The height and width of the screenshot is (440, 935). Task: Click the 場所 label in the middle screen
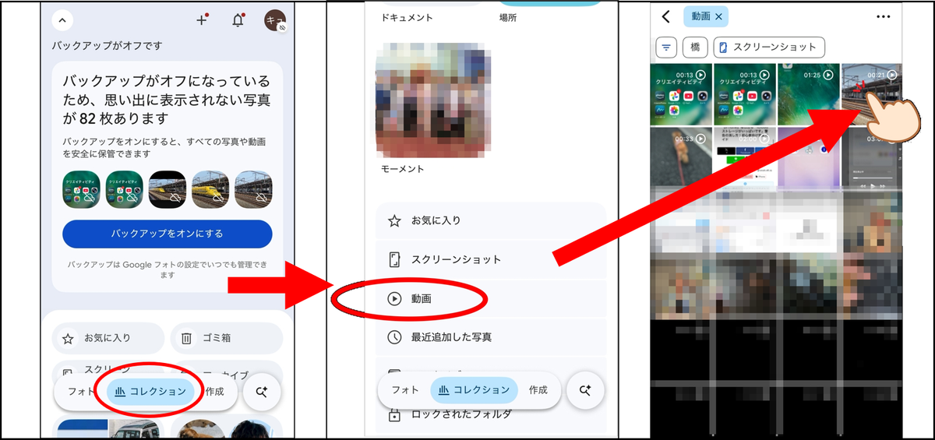(506, 17)
